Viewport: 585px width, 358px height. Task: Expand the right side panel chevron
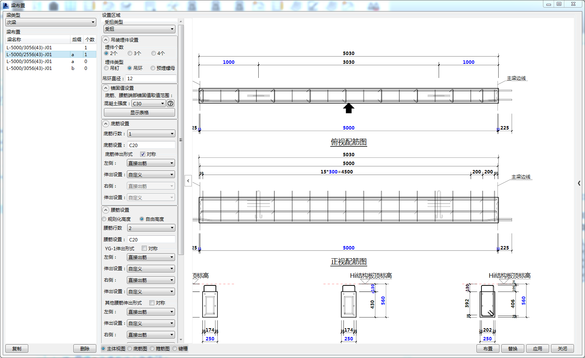coord(579,183)
